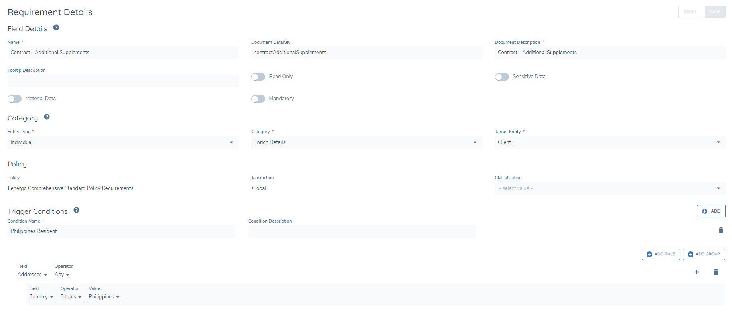
Task: Add a nested rule with plus icon
Action: click(696, 272)
